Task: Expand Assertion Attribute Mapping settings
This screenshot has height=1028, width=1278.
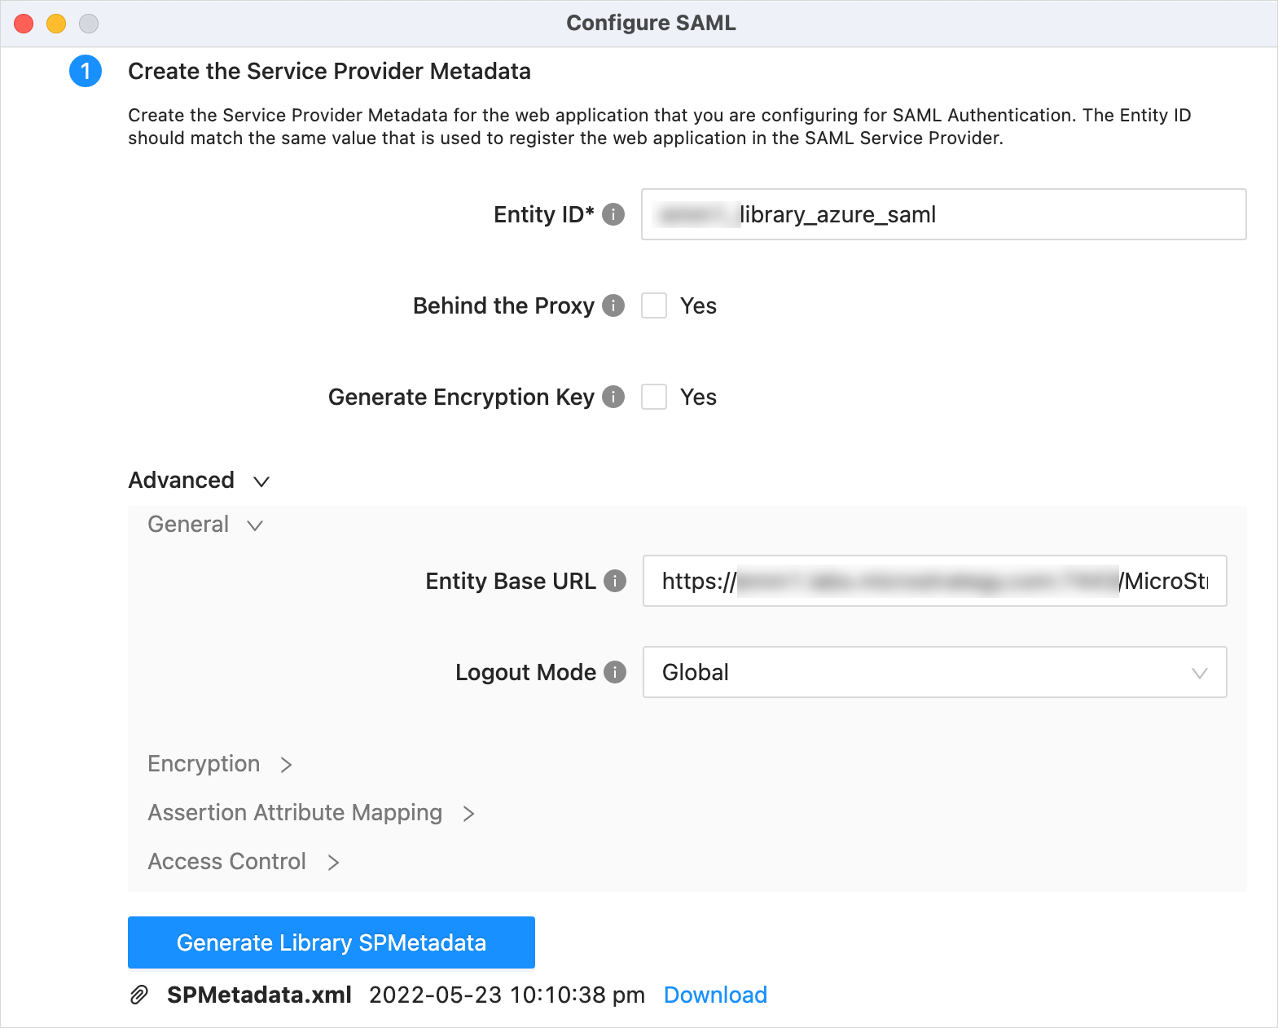Action: tap(468, 813)
